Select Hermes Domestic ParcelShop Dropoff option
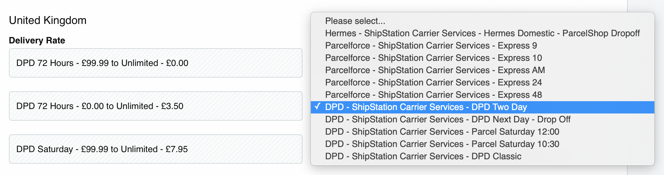This screenshot has width=664, height=175. coord(482,33)
